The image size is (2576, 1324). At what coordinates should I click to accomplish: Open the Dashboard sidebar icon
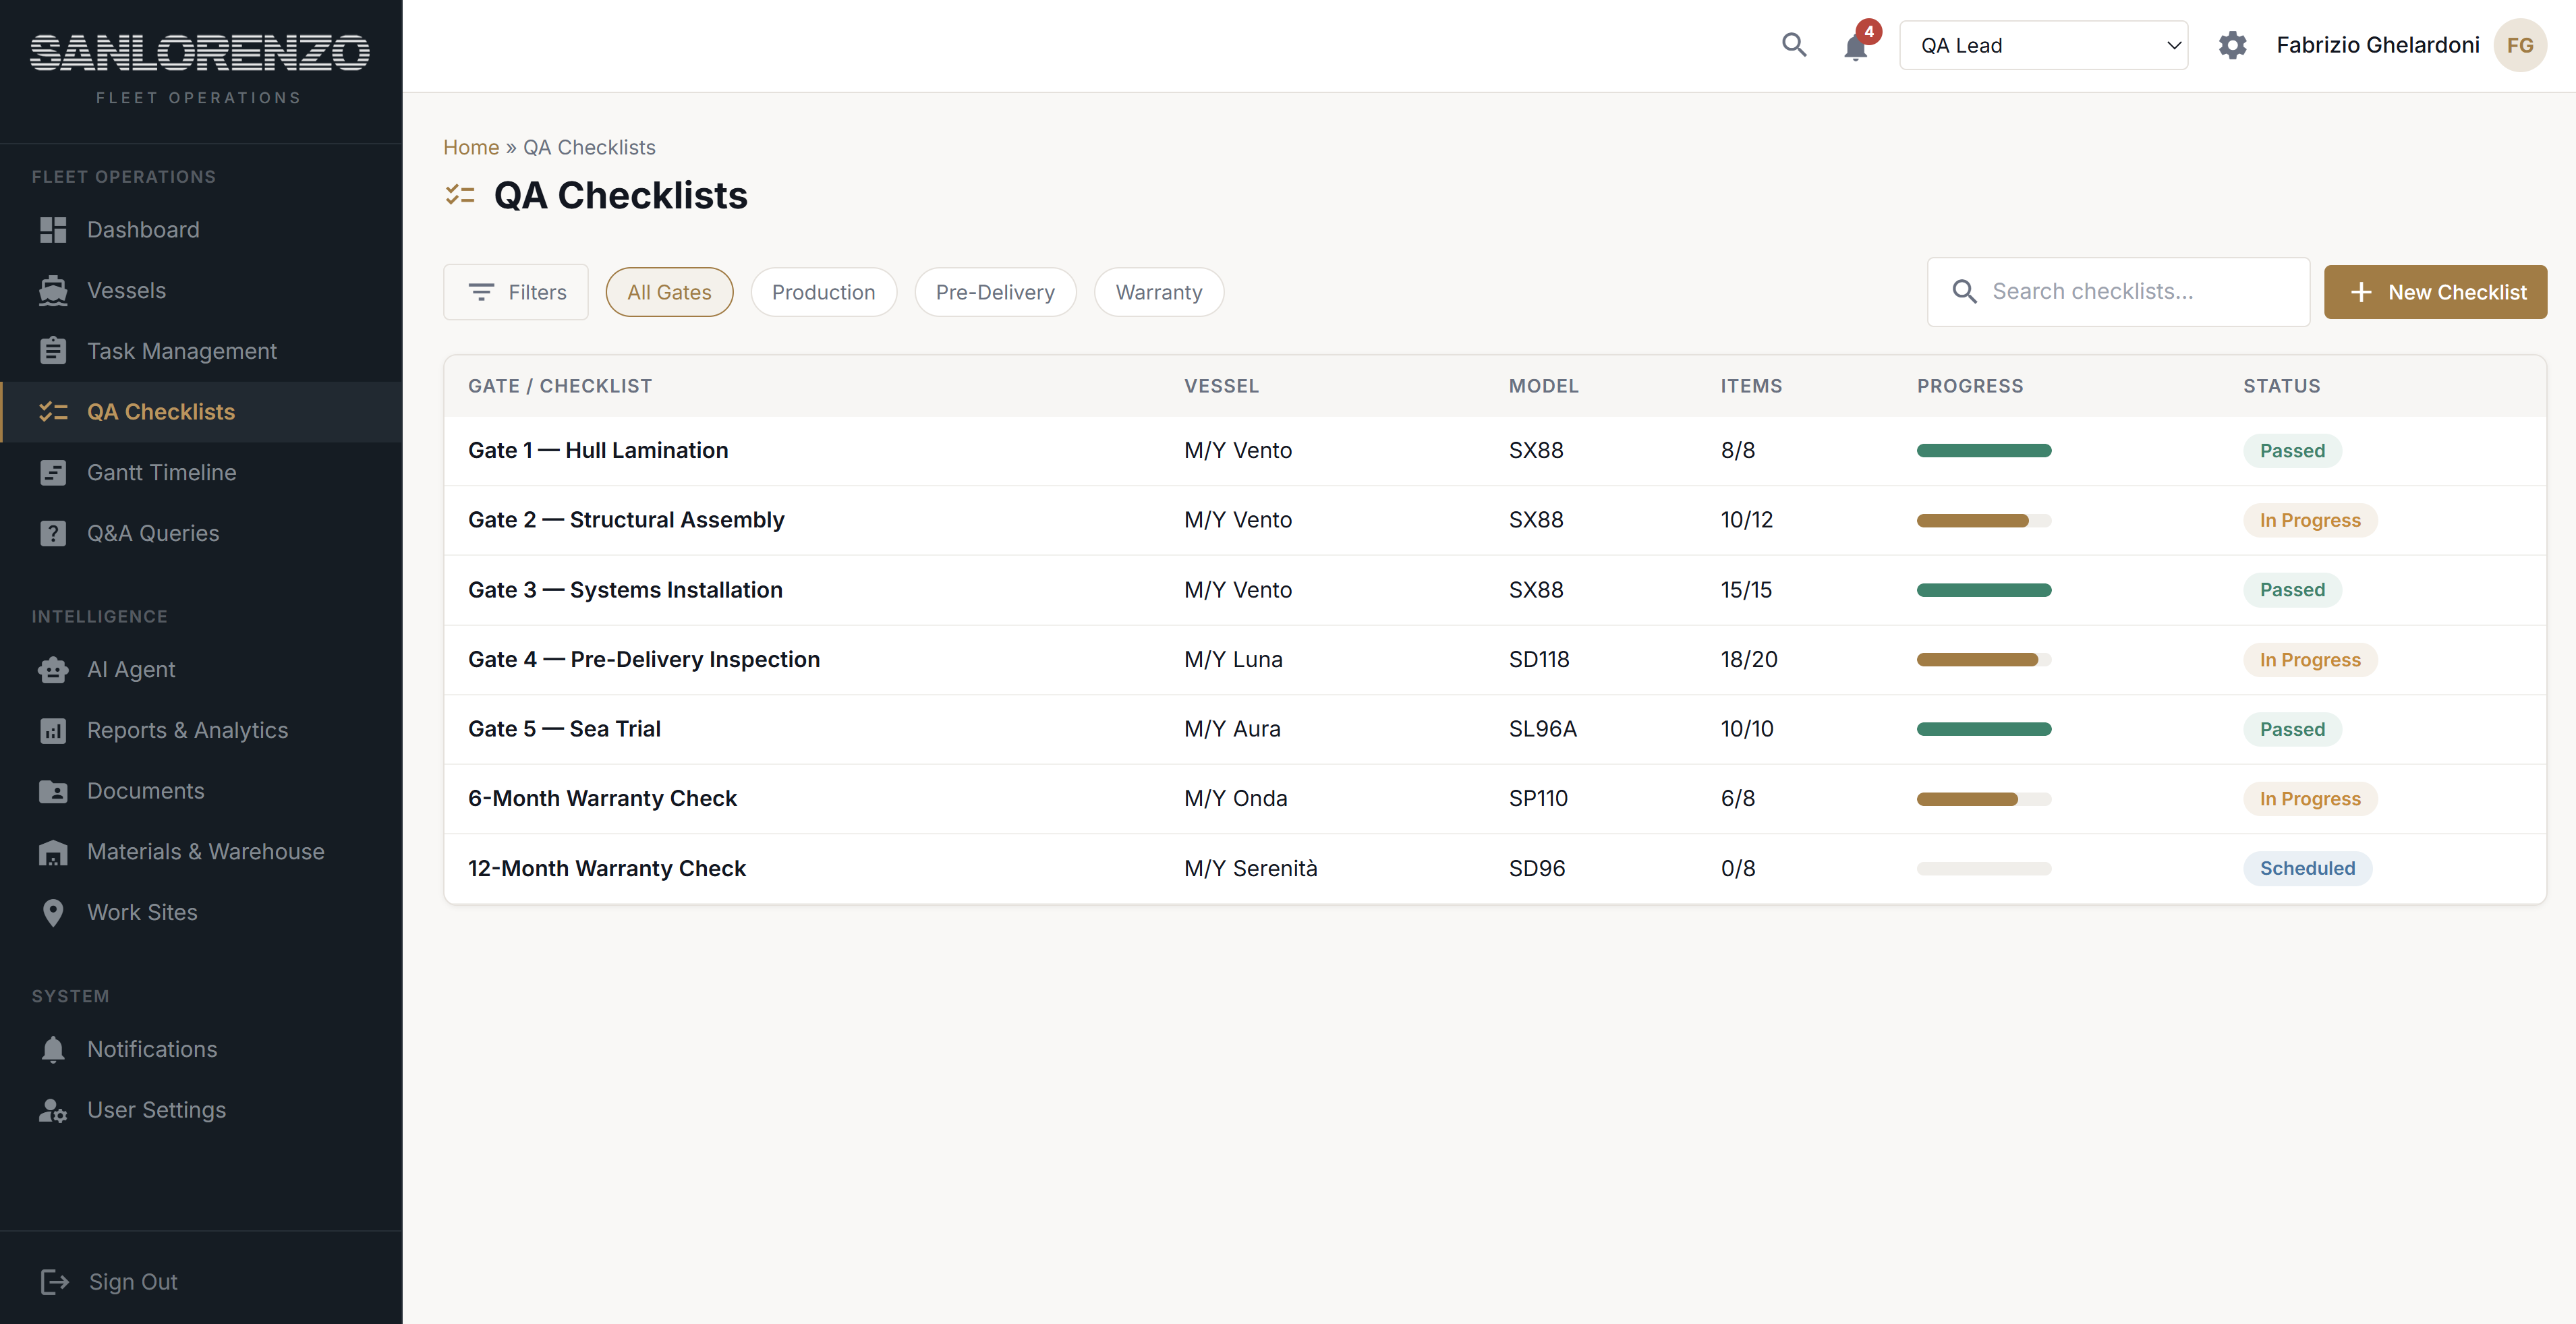[53, 229]
